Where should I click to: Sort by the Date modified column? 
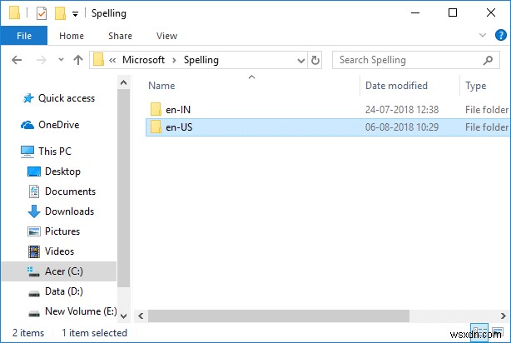(396, 86)
